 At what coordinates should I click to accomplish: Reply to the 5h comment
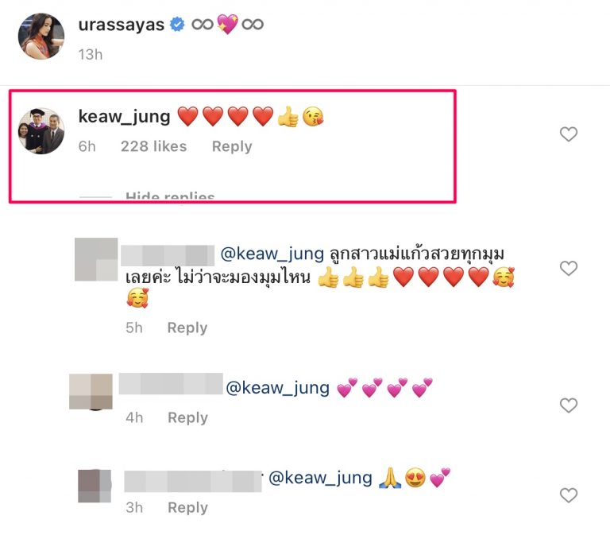(187, 328)
